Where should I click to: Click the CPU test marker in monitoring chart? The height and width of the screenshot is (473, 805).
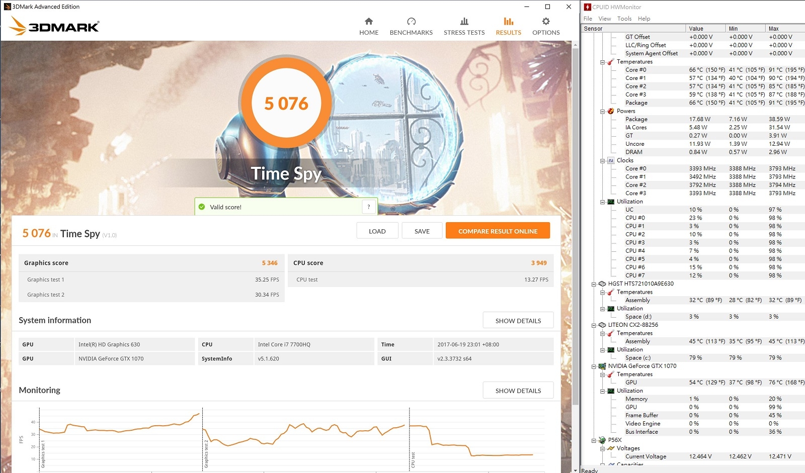click(413, 460)
